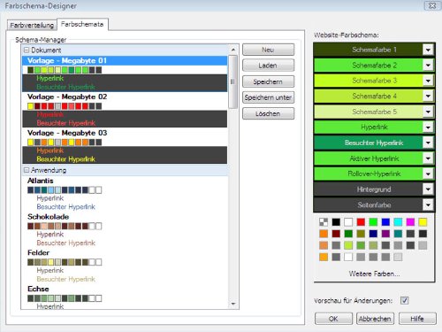This screenshot has width=442, height=332.
Task: Select the Vorlage - Megabyte 01 scheme
Action: [x=125, y=61]
